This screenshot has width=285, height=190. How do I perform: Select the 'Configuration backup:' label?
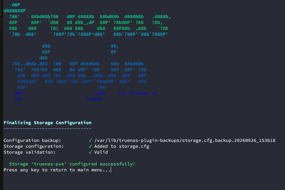pyautogui.click(x=32, y=141)
